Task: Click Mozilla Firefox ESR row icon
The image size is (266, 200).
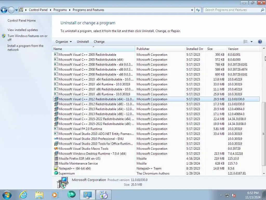Action: tap(56, 158)
